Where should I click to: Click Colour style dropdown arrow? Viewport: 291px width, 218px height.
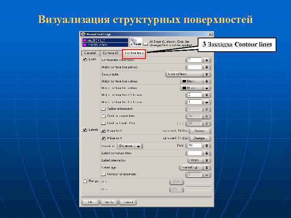(x=207, y=74)
